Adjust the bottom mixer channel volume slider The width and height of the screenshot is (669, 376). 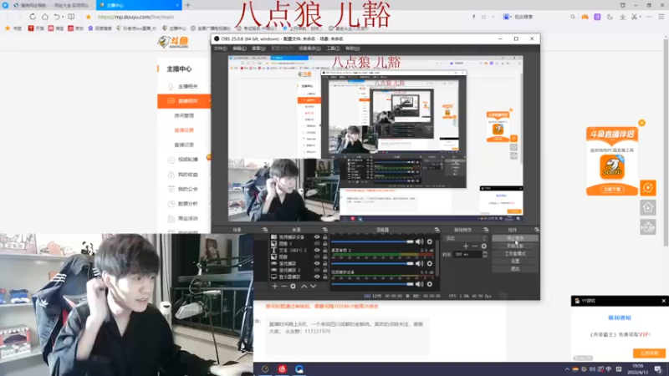(x=372, y=284)
